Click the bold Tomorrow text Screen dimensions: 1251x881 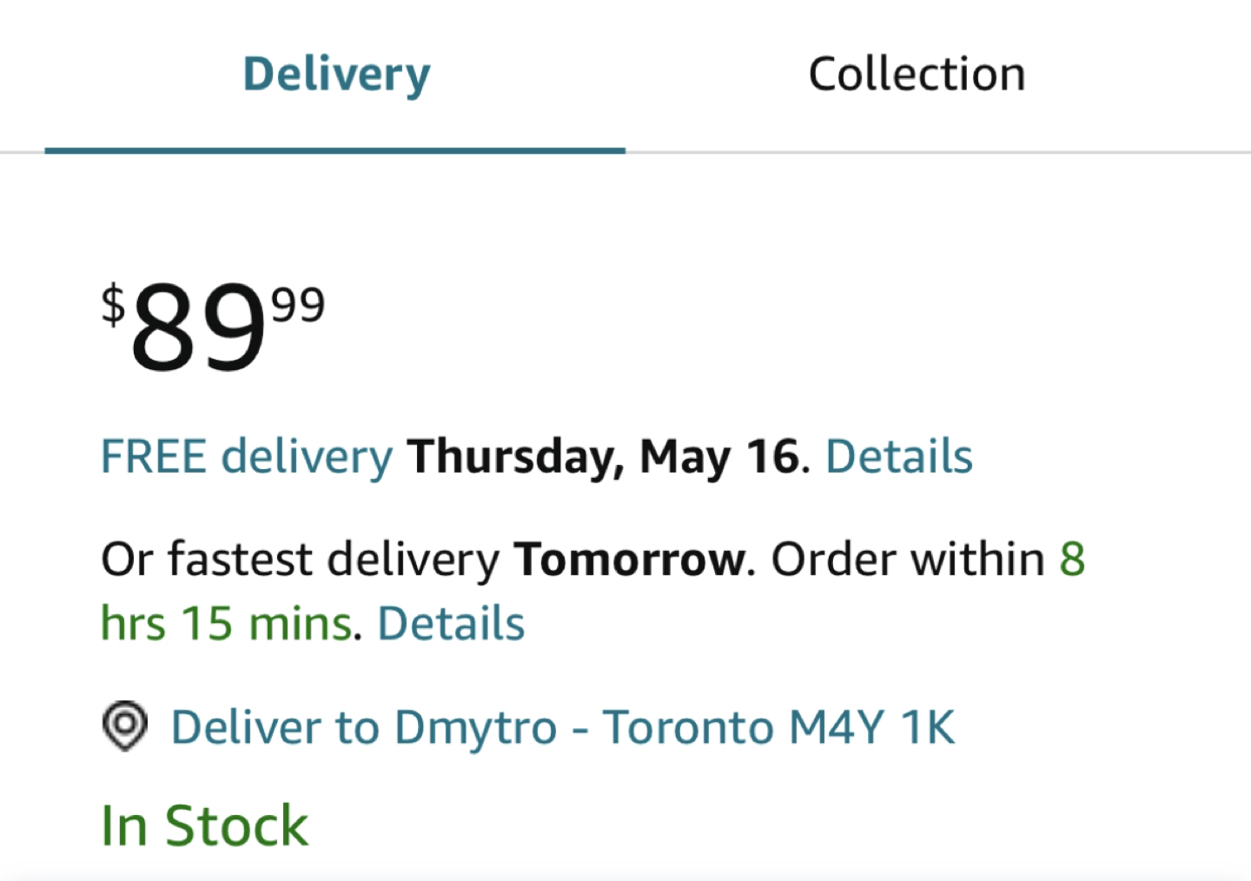[x=629, y=559]
